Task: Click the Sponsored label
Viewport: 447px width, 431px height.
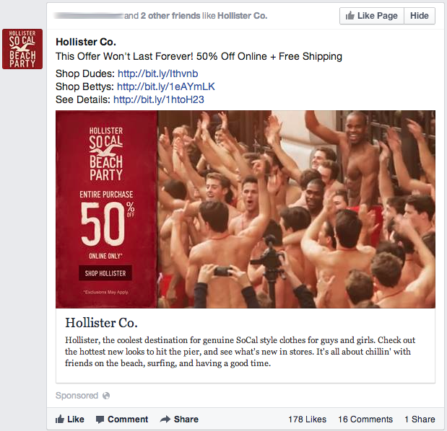Action: click(77, 396)
